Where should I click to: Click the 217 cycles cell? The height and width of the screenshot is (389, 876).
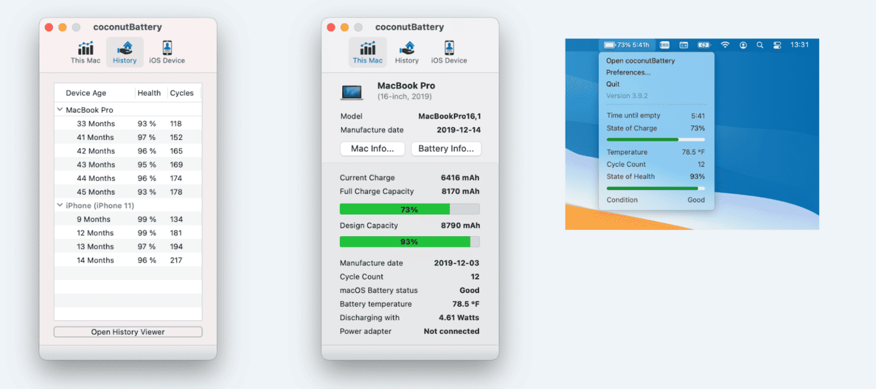tap(176, 260)
